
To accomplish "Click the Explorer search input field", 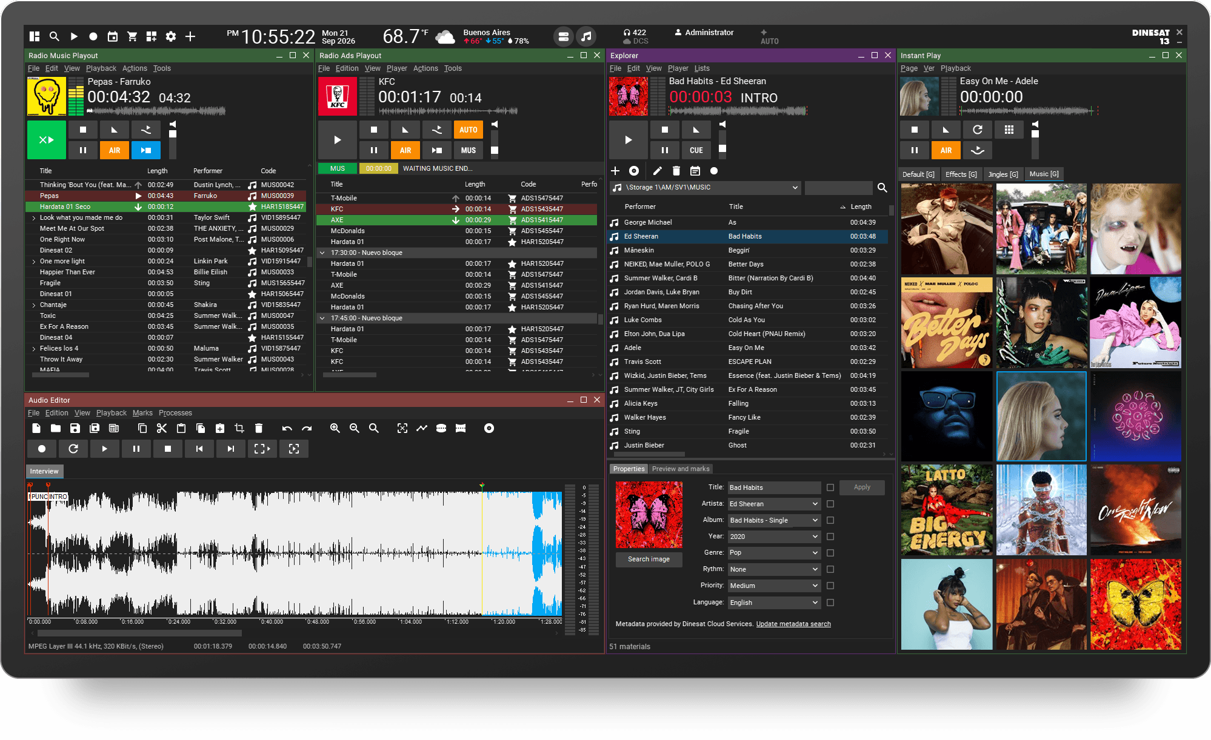I will tap(839, 188).
